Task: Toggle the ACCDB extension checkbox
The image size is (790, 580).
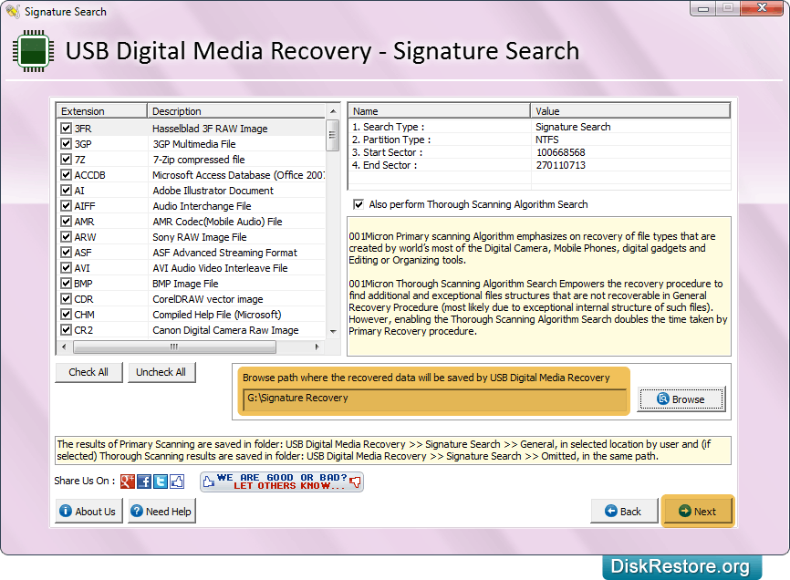Action: 66,175
